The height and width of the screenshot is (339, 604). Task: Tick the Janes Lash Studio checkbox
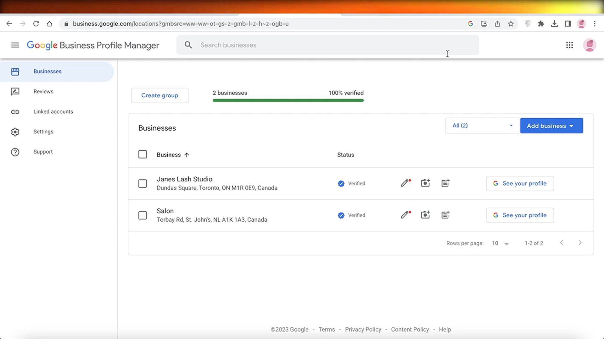[x=143, y=183]
